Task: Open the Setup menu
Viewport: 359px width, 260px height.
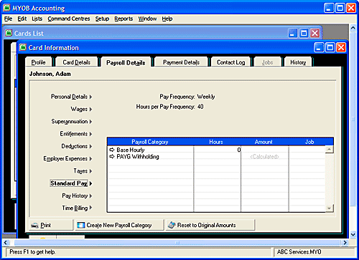Action: (102, 19)
